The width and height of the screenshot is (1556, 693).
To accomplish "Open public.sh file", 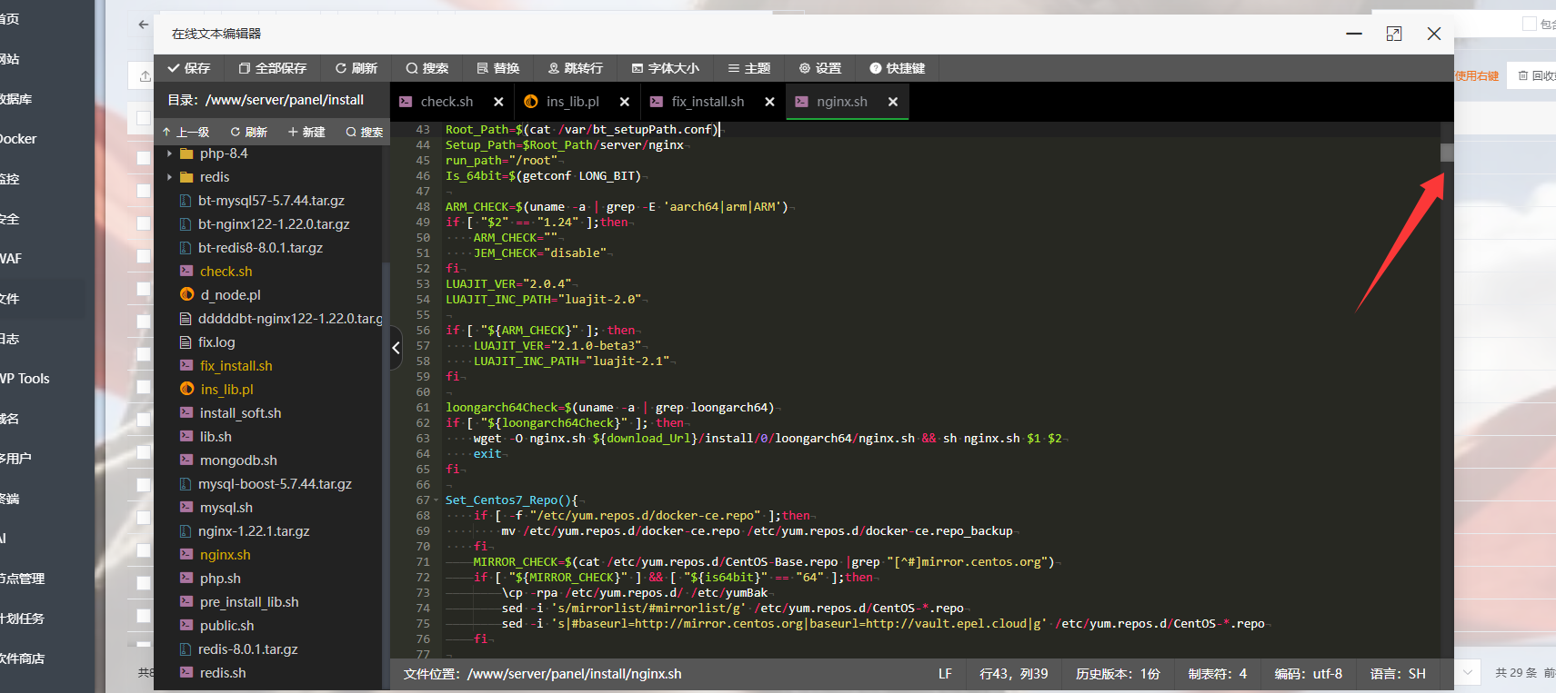I will point(226,626).
